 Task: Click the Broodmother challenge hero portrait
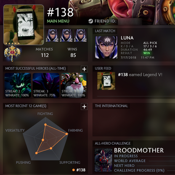[x=103, y=160]
